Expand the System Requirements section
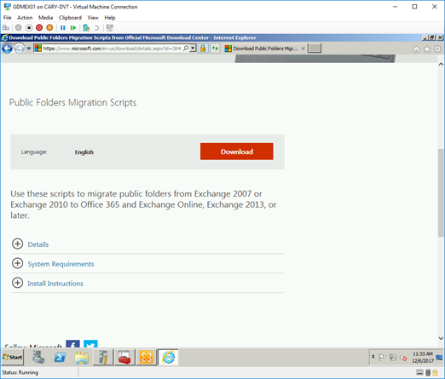 click(17, 263)
